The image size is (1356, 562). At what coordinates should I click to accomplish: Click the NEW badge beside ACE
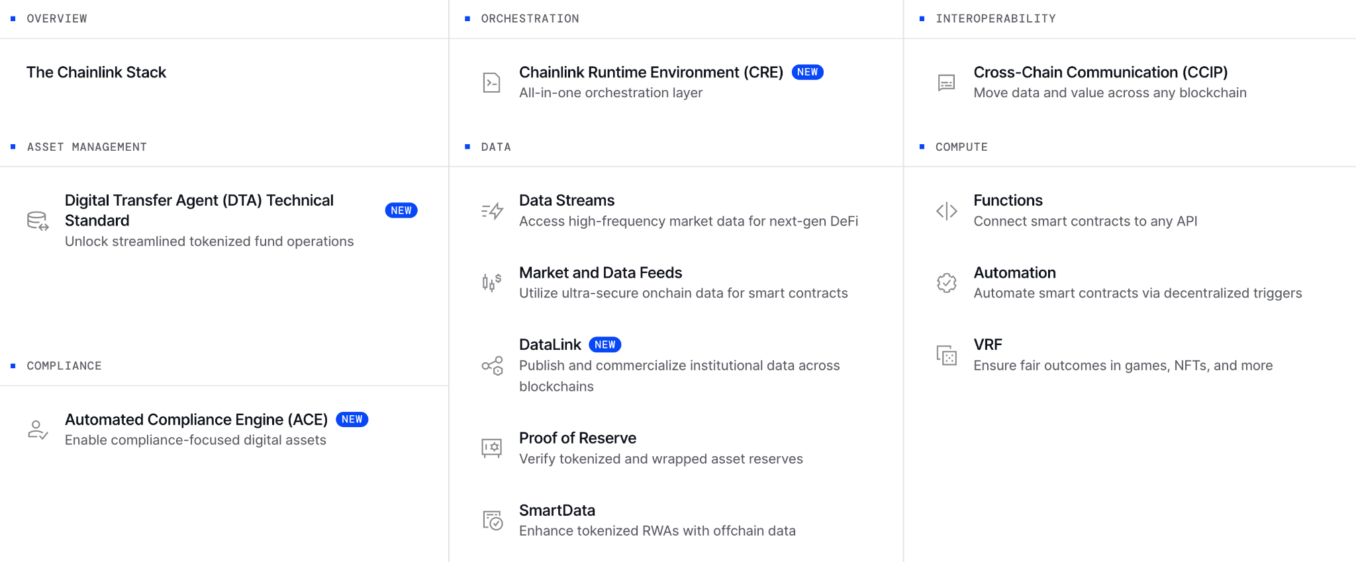pyautogui.click(x=352, y=419)
